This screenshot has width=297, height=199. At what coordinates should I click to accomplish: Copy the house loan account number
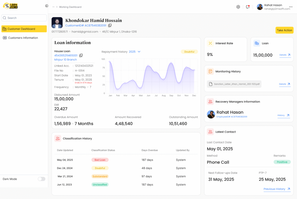click(81, 55)
